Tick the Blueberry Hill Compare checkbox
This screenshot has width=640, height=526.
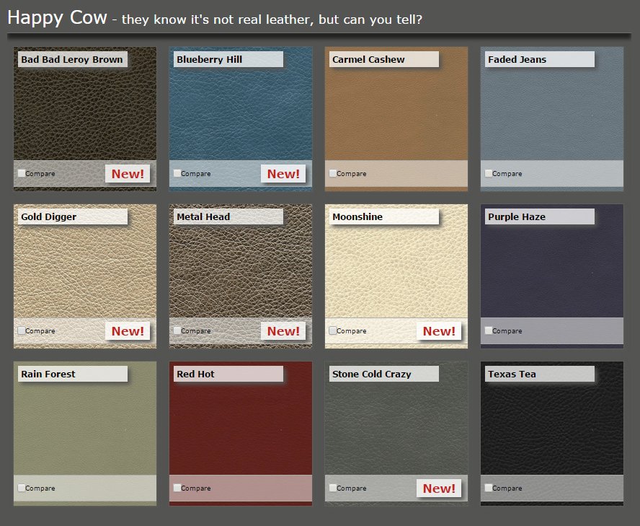[x=177, y=173]
